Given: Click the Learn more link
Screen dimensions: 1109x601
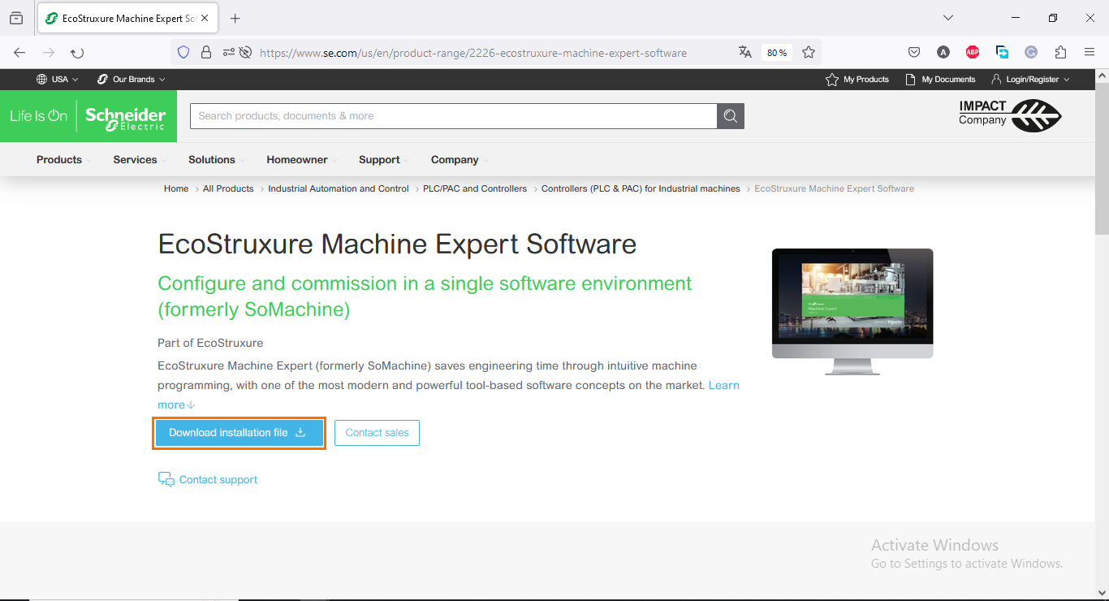Looking at the screenshot, I should [x=724, y=385].
